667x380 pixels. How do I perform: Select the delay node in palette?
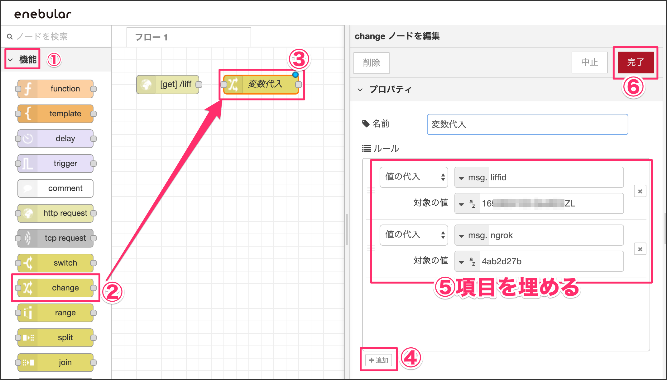(x=56, y=139)
